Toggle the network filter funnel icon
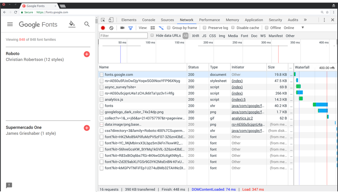338x194 pixels. click(130, 28)
